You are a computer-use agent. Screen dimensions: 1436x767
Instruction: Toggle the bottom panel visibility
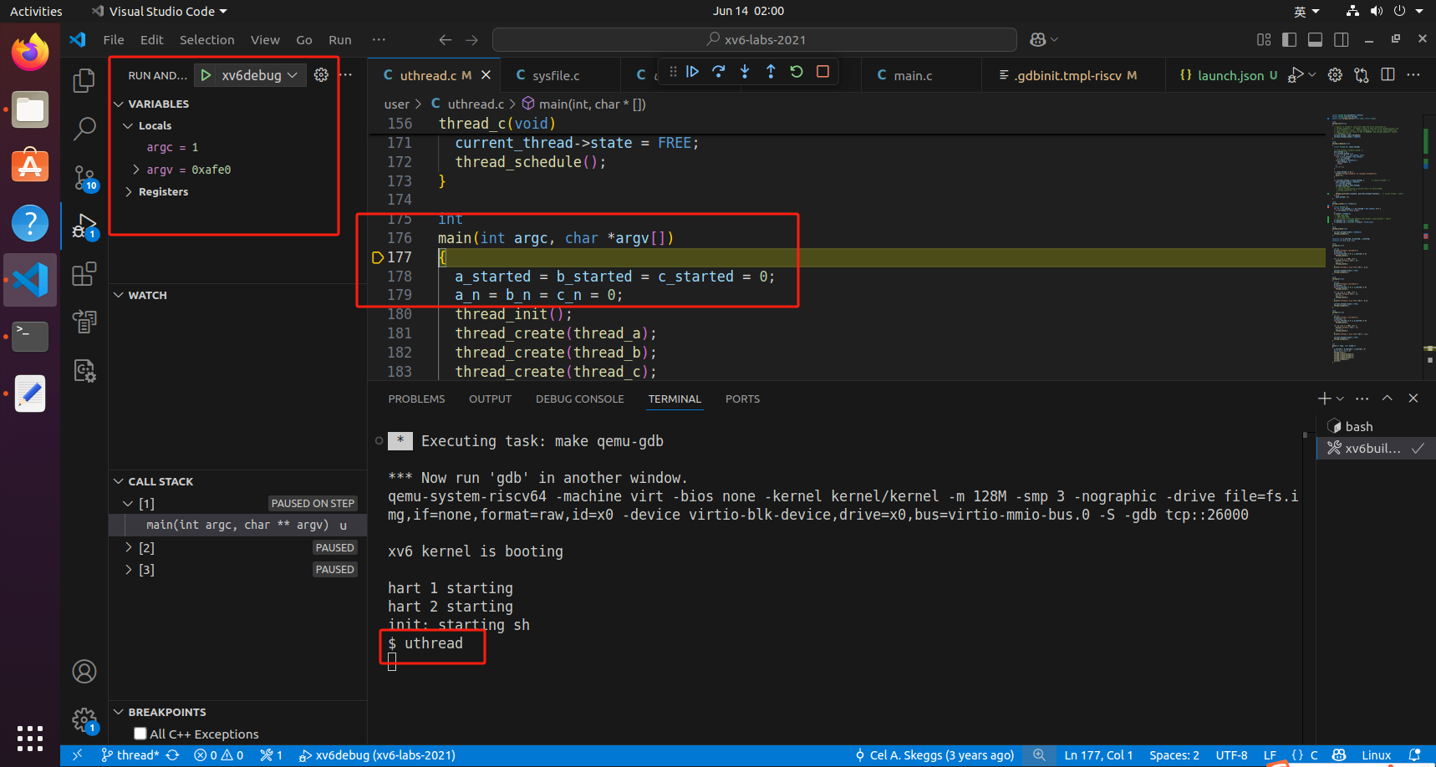coord(1315,38)
